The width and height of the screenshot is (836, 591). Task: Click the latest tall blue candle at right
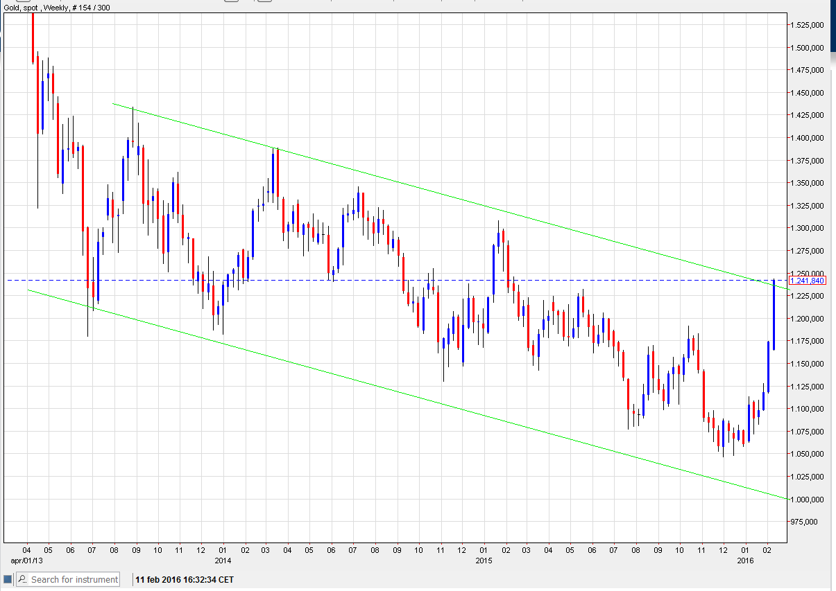[x=774, y=315]
